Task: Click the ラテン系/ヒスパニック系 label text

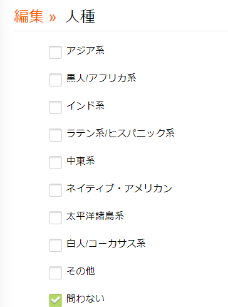Action: (120, 133)
